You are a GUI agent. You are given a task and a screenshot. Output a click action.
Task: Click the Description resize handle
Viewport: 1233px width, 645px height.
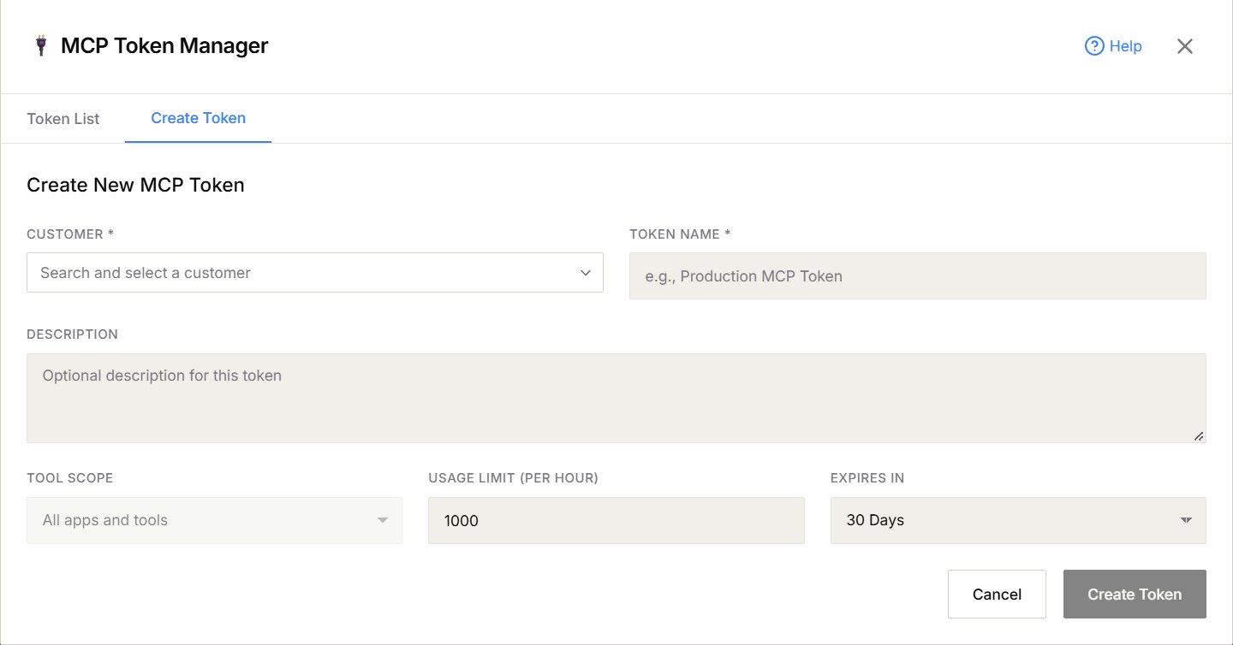[x=1199, y=435]
